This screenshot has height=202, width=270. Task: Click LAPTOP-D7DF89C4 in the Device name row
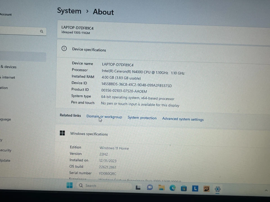118,65
